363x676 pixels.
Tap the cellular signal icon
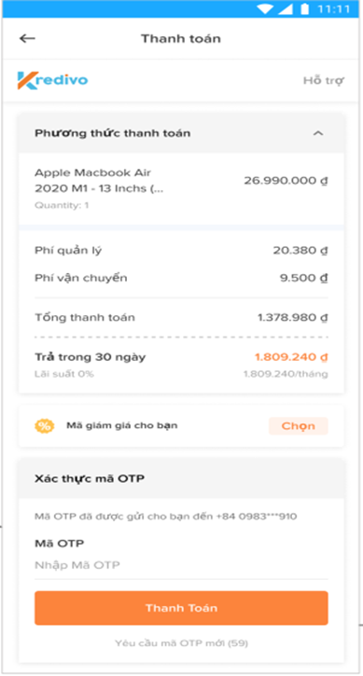point(286,8)
